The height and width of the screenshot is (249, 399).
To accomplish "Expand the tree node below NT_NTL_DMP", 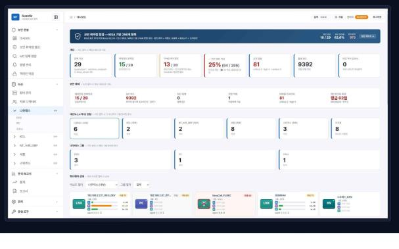I will tap(14, 154).
